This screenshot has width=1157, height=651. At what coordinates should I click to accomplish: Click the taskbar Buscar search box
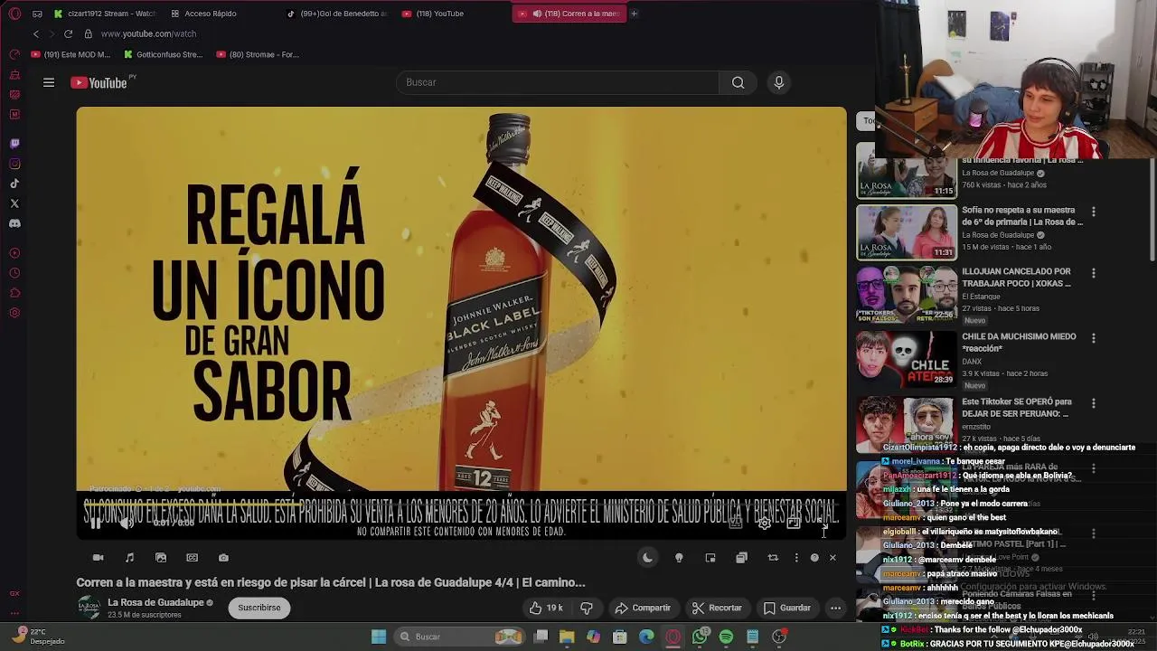[x=460, y=637]
